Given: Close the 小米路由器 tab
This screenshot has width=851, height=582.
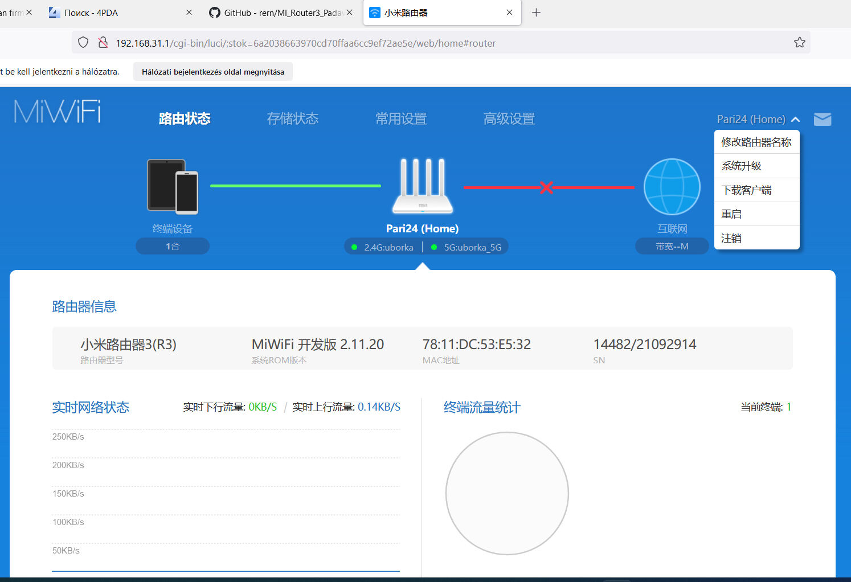Looking at the screenshot, I should click(510, 13).
